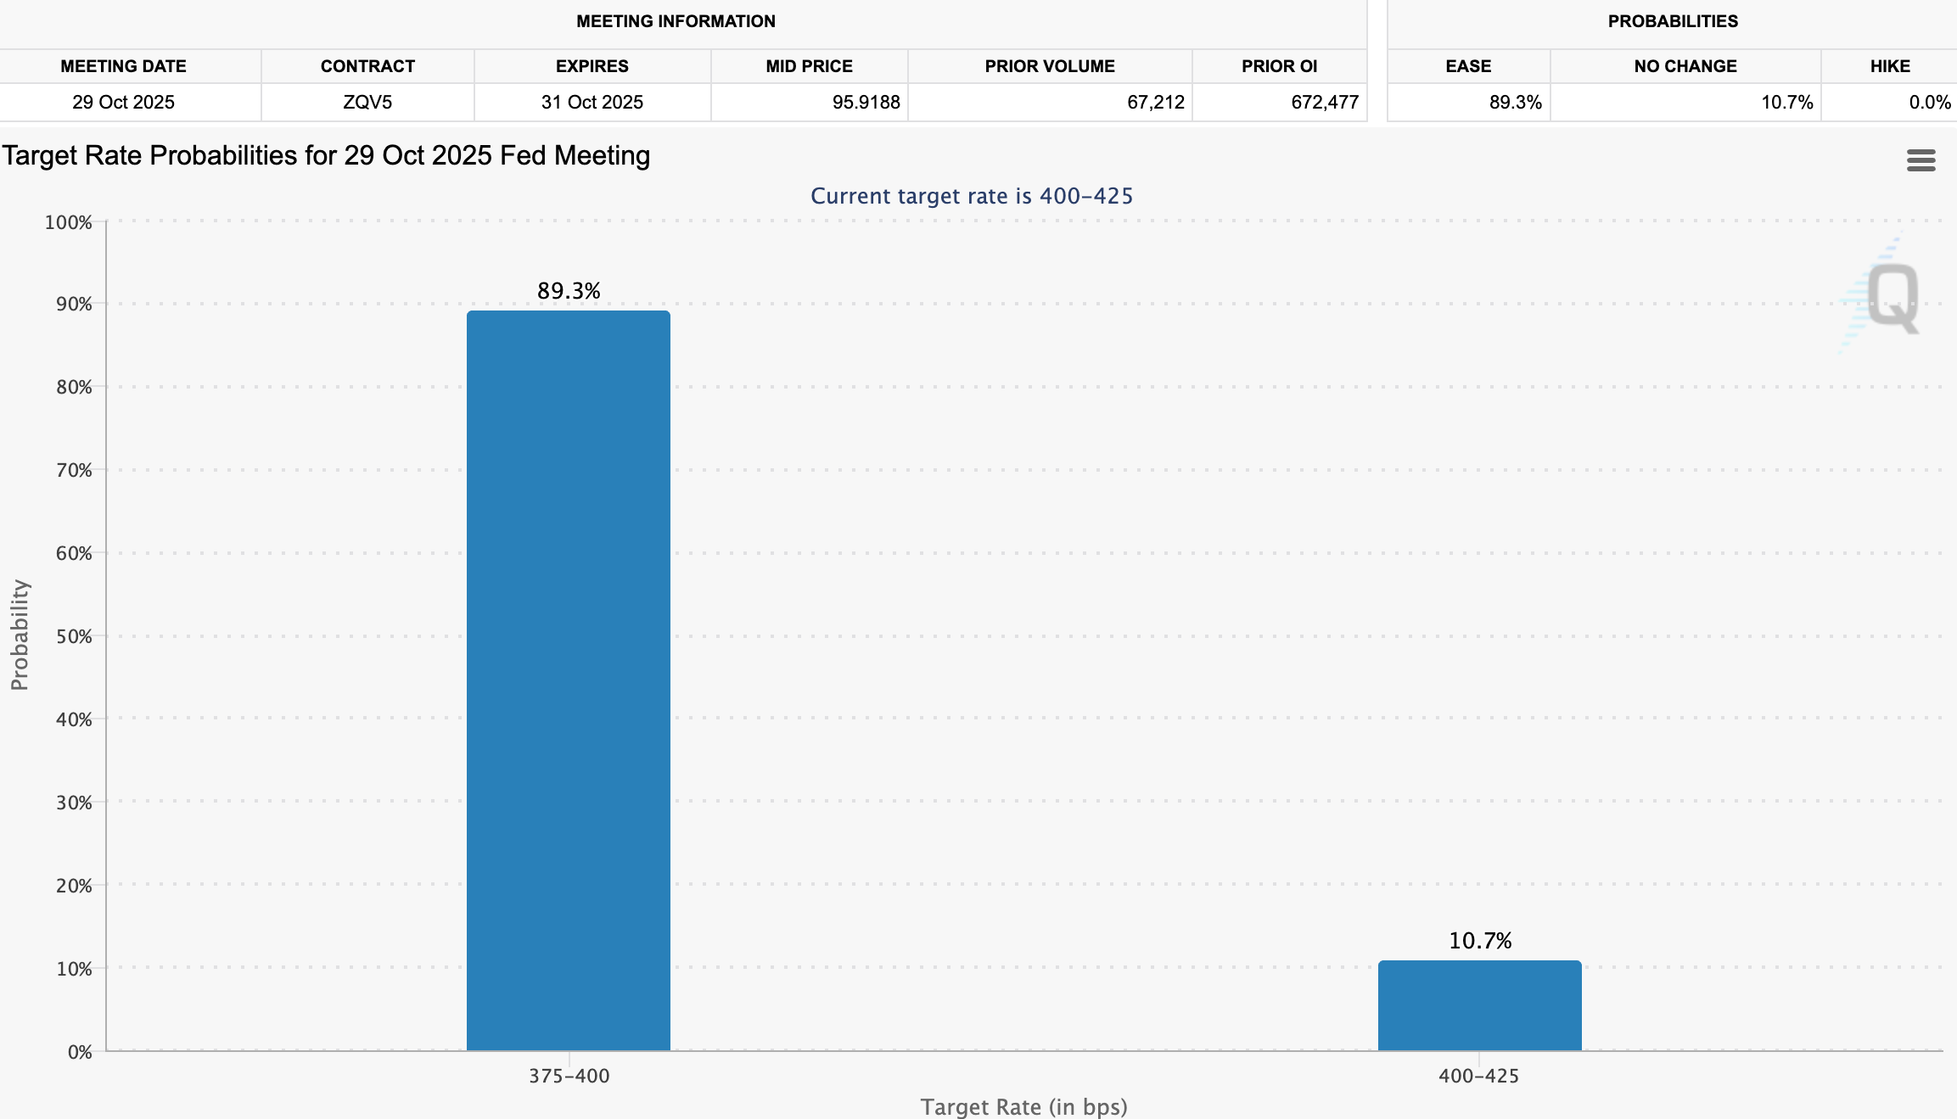Click the PRIOR VOLUME column header
The height and width of the screenshot is (1119, 1957).
coord(1049,66)
